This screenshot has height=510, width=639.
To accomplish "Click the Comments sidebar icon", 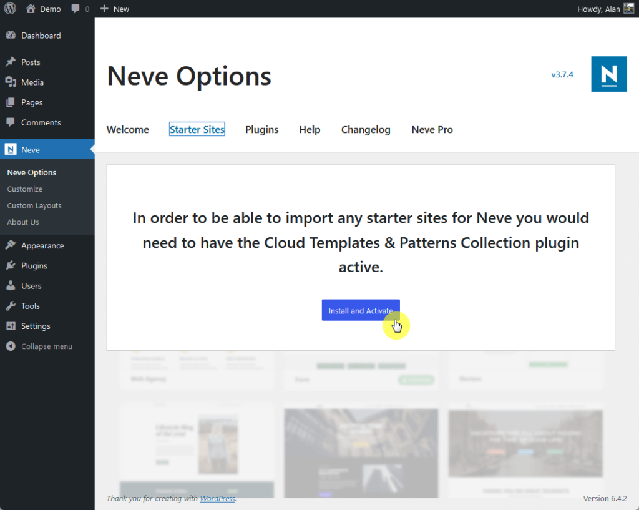I will [x=11, y=122].
